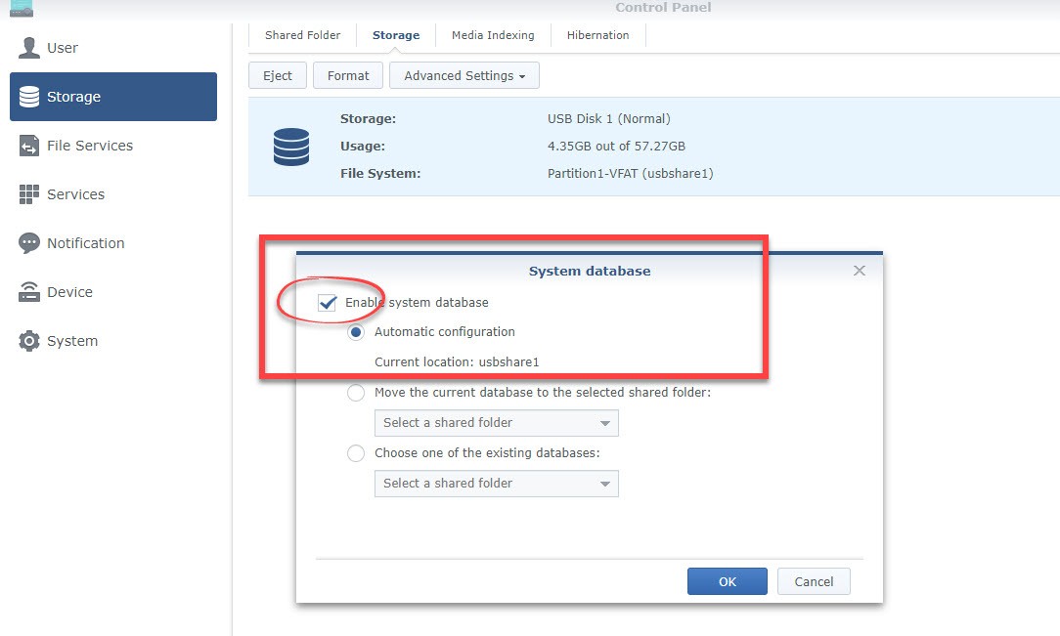This screenshot has width=1060, height=636.
Task: Open the Media Indexing tab
Action: click(493, 35)
